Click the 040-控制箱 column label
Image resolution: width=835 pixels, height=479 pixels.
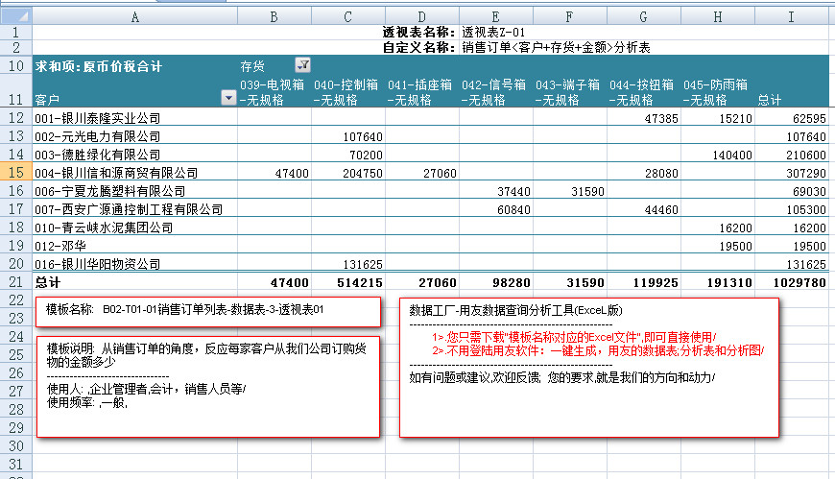[x=348, y=91]
